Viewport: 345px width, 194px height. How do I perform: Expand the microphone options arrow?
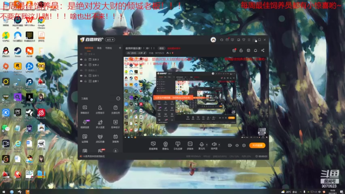[207, 145]
